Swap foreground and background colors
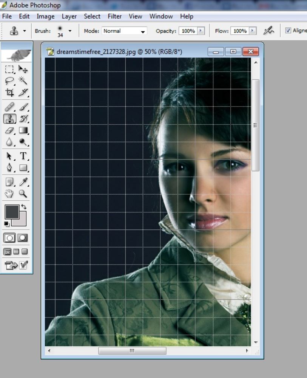Viewport: 307px width, 378px height. tap(23, 207)
